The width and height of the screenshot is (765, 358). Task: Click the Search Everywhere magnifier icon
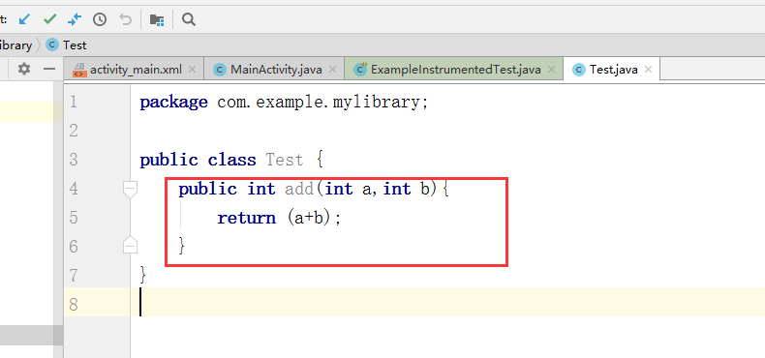(x=188, y=19)
